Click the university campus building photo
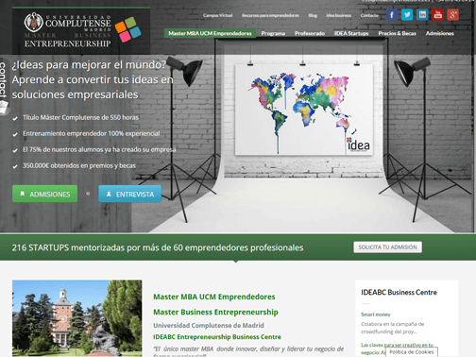Image resolution: width=476 pixels, height=357 pixels. tap(77, 318)
